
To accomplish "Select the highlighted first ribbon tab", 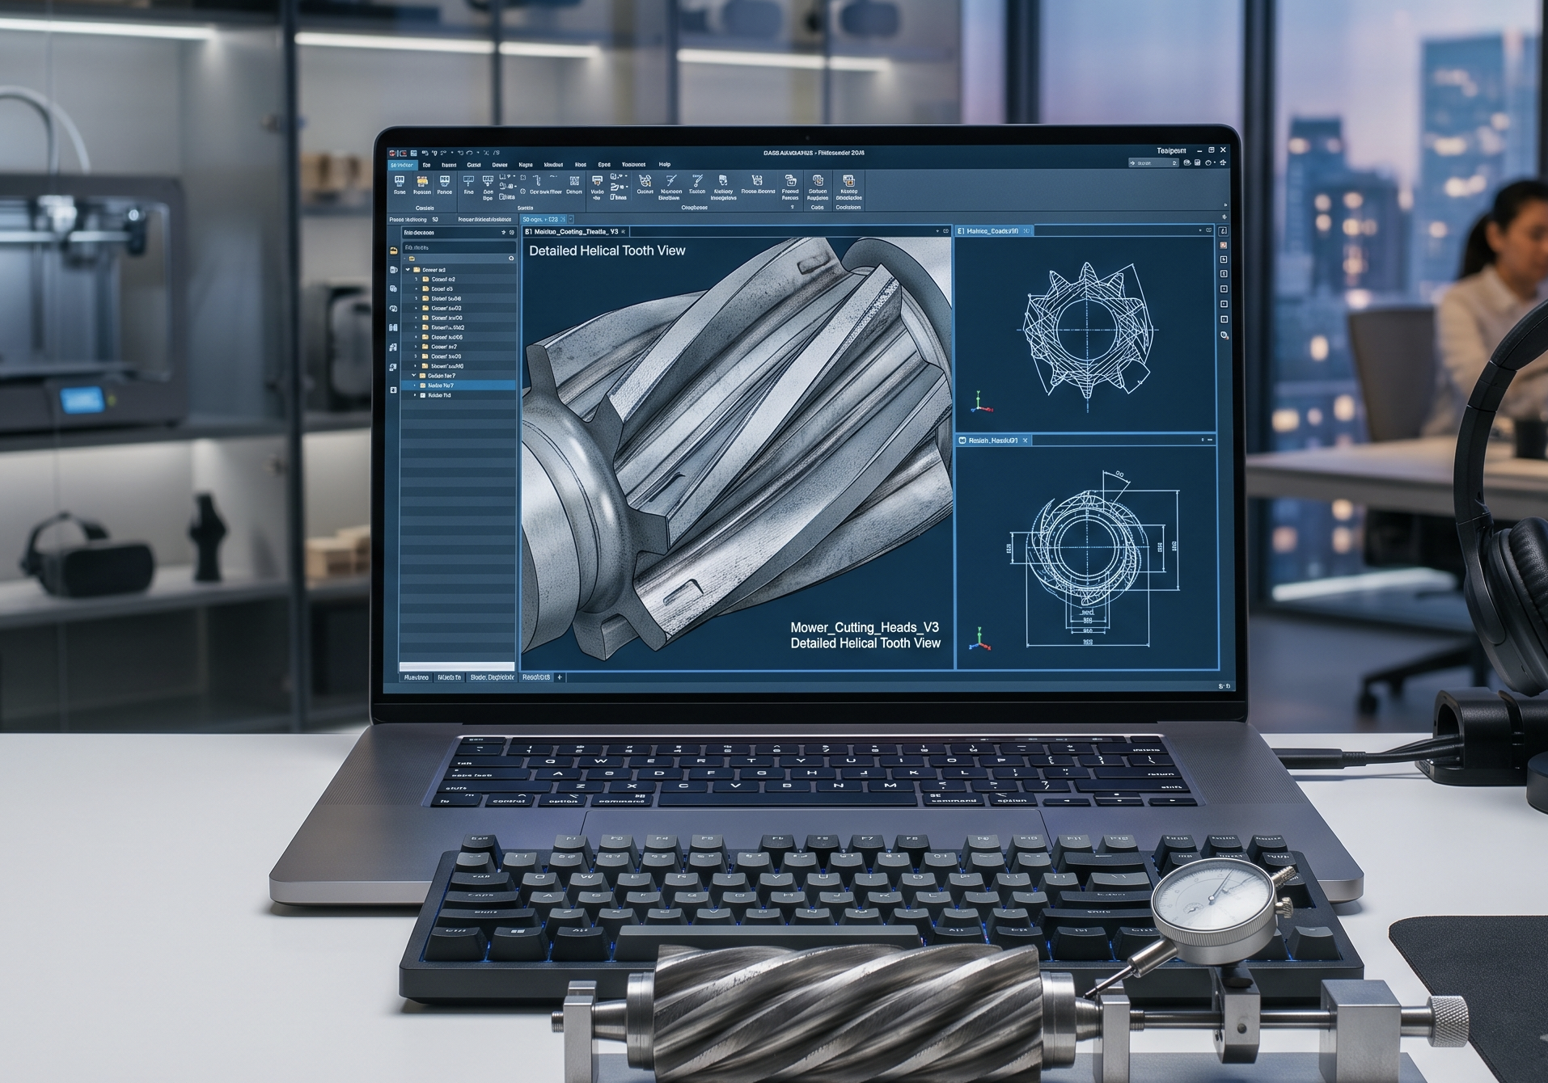I will (x=402, y=165).
